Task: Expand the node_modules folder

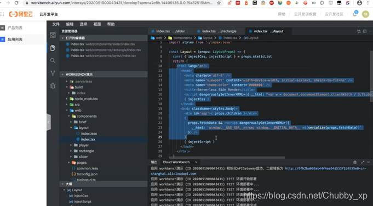Action: click(86, 99)
